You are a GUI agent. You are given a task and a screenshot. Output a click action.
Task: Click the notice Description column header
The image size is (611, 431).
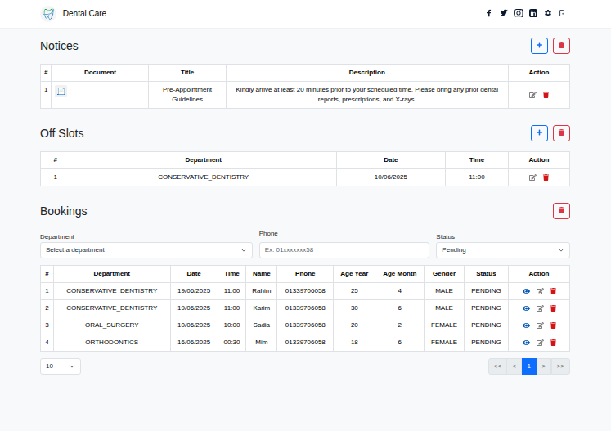point(367,73)
